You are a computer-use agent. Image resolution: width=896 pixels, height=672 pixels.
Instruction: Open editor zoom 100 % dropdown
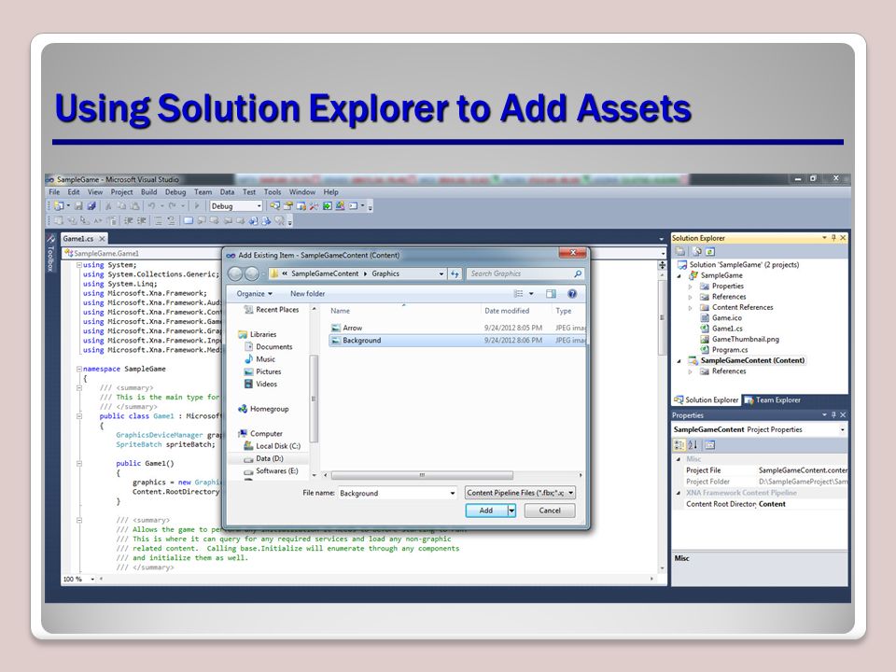(92, 580)
